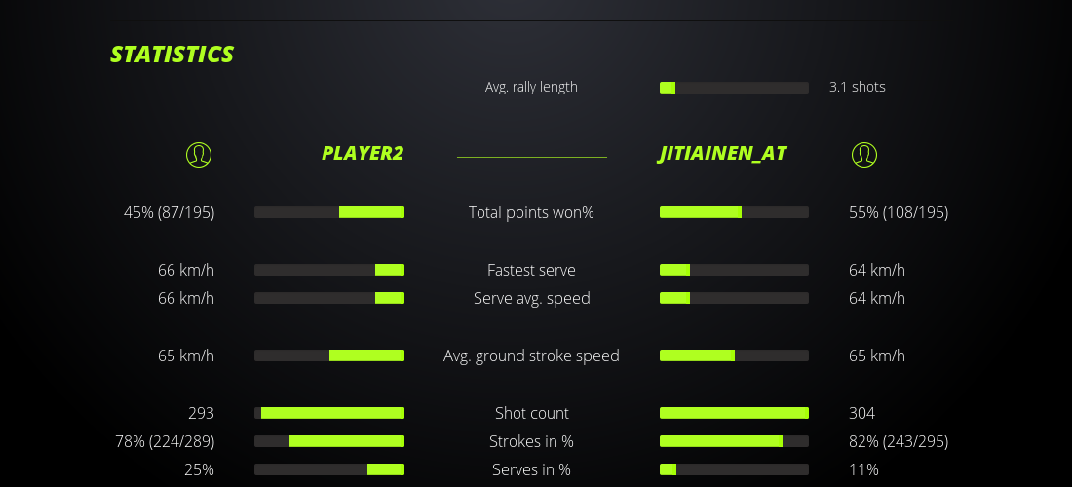1072x487 pixels.
Task: Click PLAYER2 Serve avg. speed bar
Action: 329,298
